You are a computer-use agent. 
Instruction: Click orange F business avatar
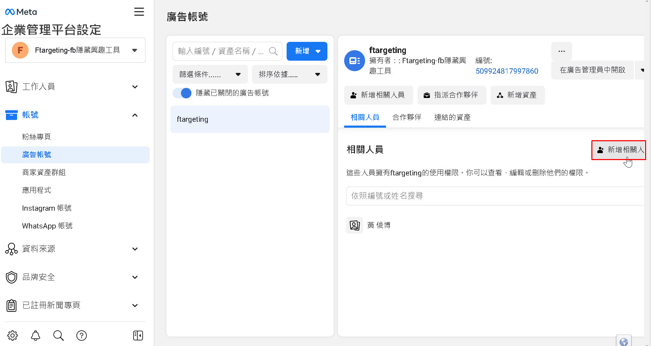[20, 50]
